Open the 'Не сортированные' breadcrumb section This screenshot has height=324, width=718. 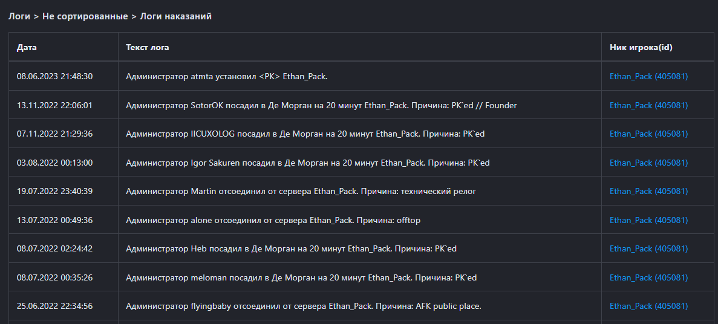(x=85, y=16)
